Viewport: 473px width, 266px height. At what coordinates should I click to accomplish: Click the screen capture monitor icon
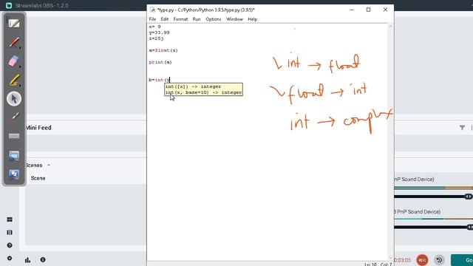[14, 156]
